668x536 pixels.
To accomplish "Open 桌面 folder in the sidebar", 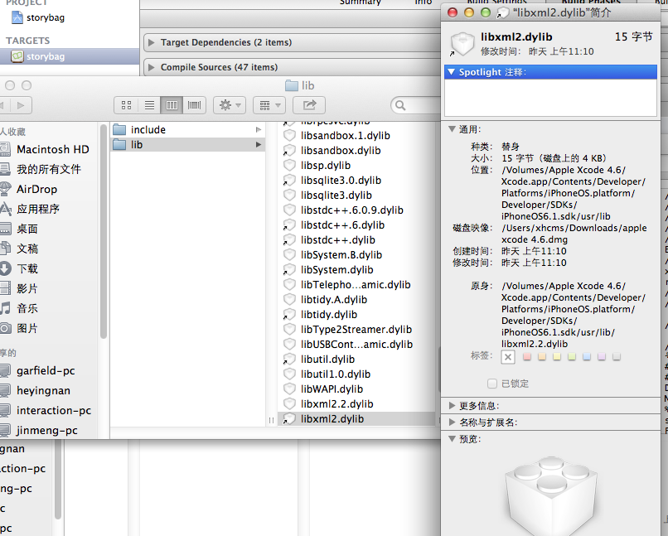I will click(27, 229).
